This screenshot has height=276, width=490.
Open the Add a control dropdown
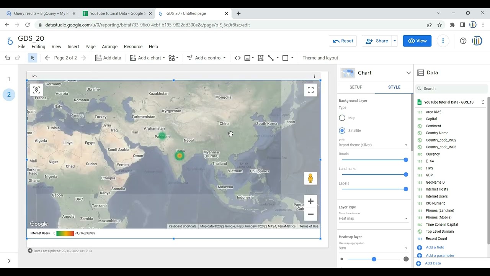(x=206, y=58)
